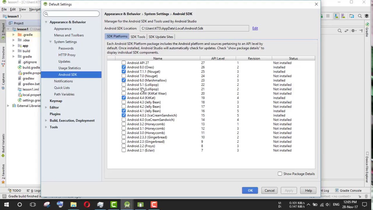Expand Build, Execution, Deployment node
373x210 pixels.
pyautogui.click(x=46, y=120)
